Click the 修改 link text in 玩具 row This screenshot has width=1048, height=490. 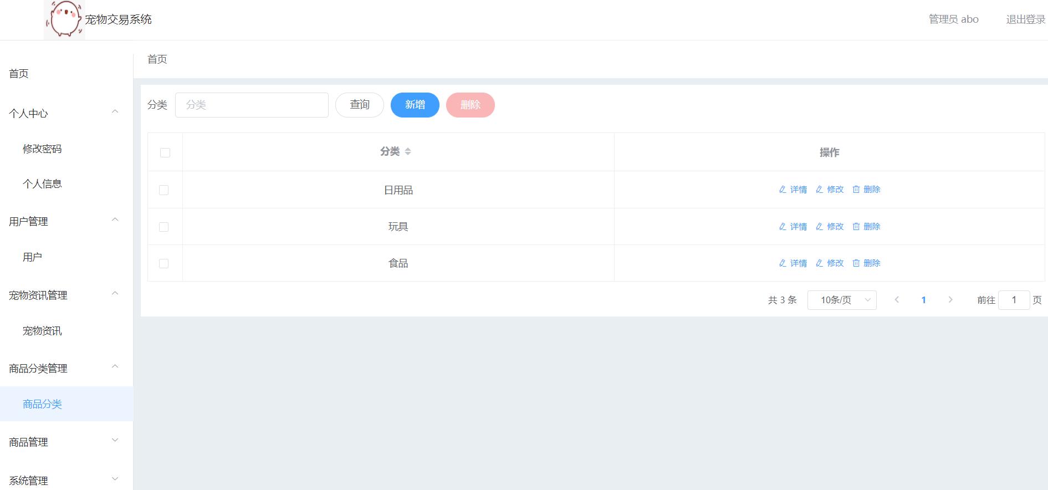[835, 227]
